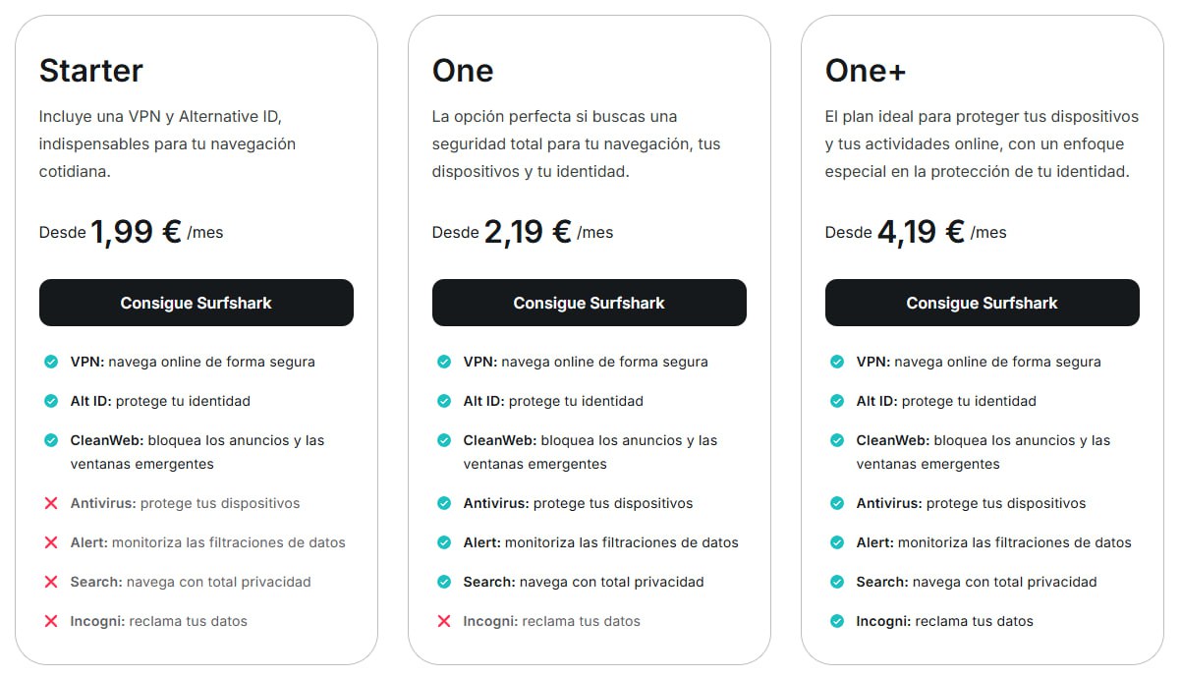Screen dimensions: 1181x678
Task: Click the CleanWeb checkmark icon in One+ plan
Action: pos(837,440)
